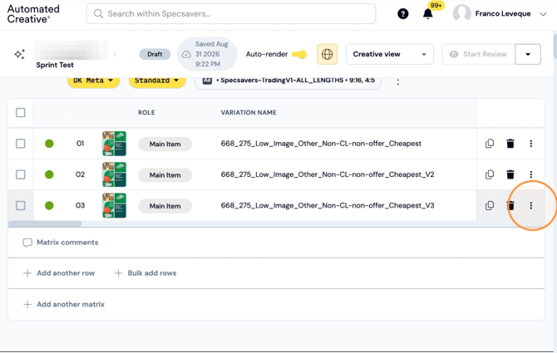557x353 pixels.
Task: Click the AI sparkle icon near Sprint Test
Action: pyautogui.click(x=20, y=54)
